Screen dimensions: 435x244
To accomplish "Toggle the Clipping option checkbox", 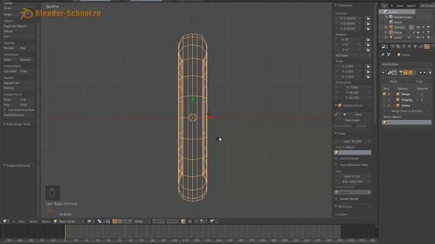I will pos(398,100).
